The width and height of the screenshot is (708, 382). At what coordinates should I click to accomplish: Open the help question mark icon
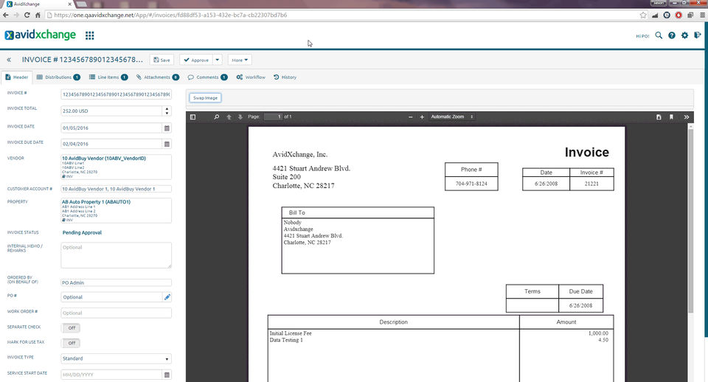pyautogui.click(x=672, y=35)
